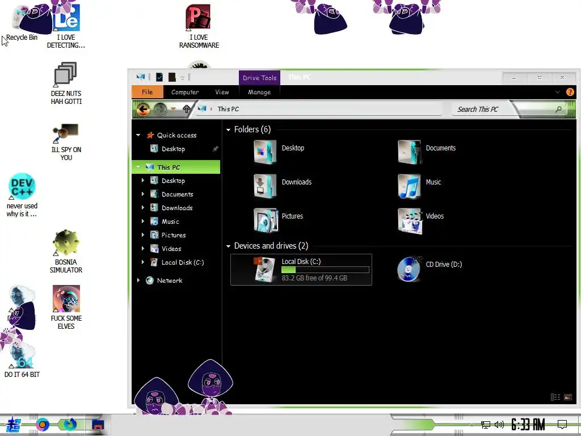Viewport: 581px width, 436px height.
Task: Select the ELVES desktop shortcut icon
Action: point(66,307)
